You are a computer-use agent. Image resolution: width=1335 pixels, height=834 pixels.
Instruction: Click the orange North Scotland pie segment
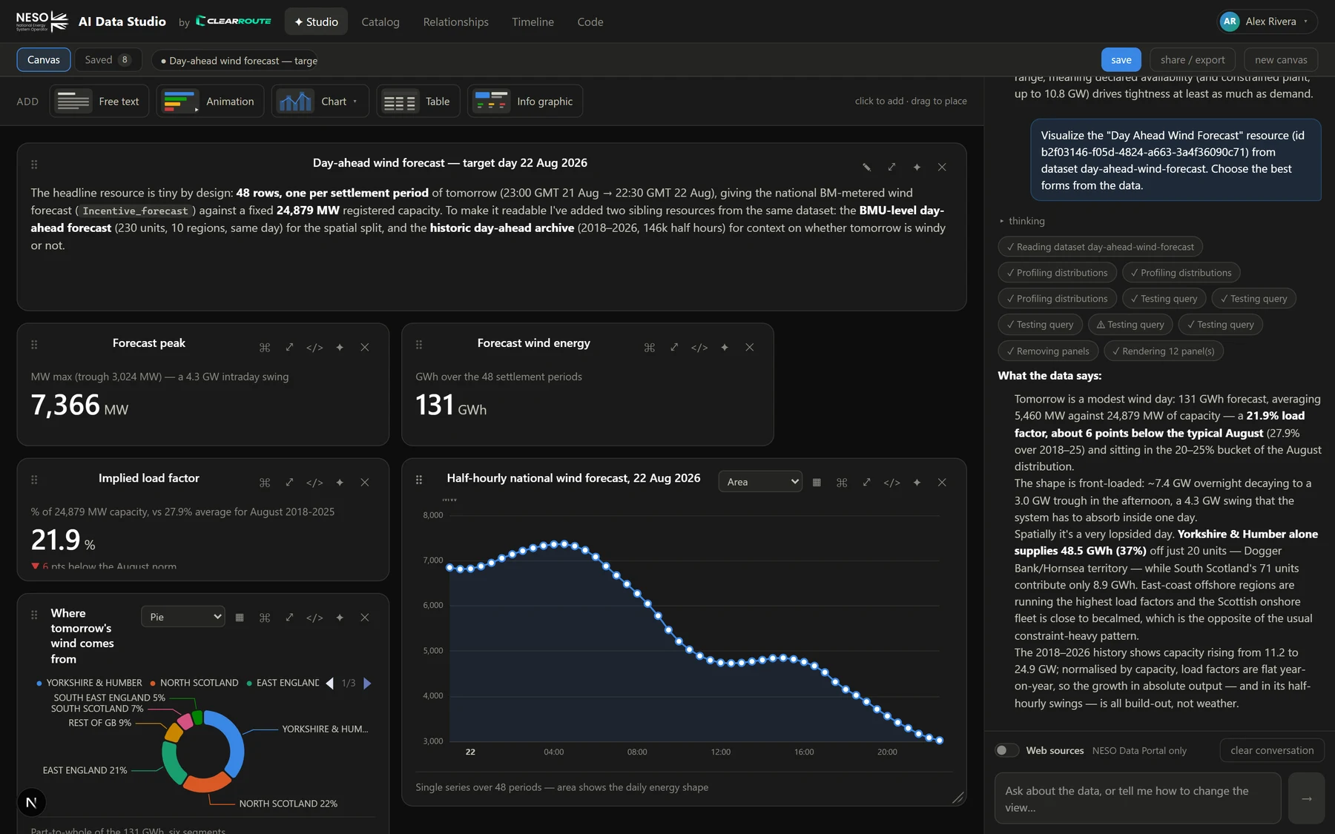coord(207,782)
